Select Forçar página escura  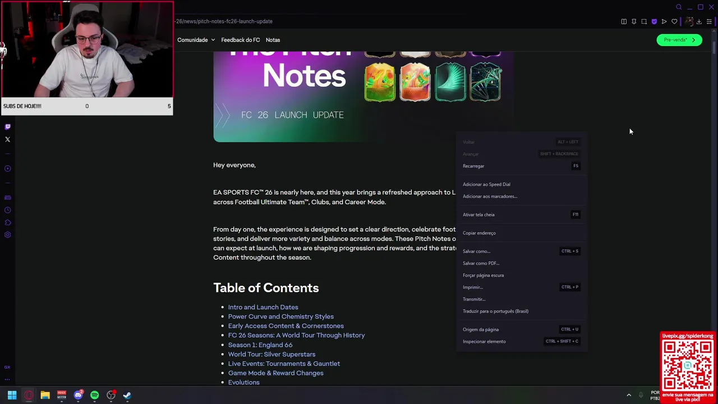tap(522, 275)
